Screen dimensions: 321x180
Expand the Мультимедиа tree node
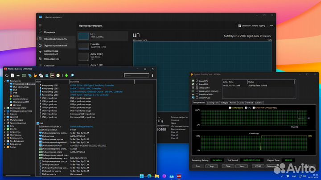[5, 120]
